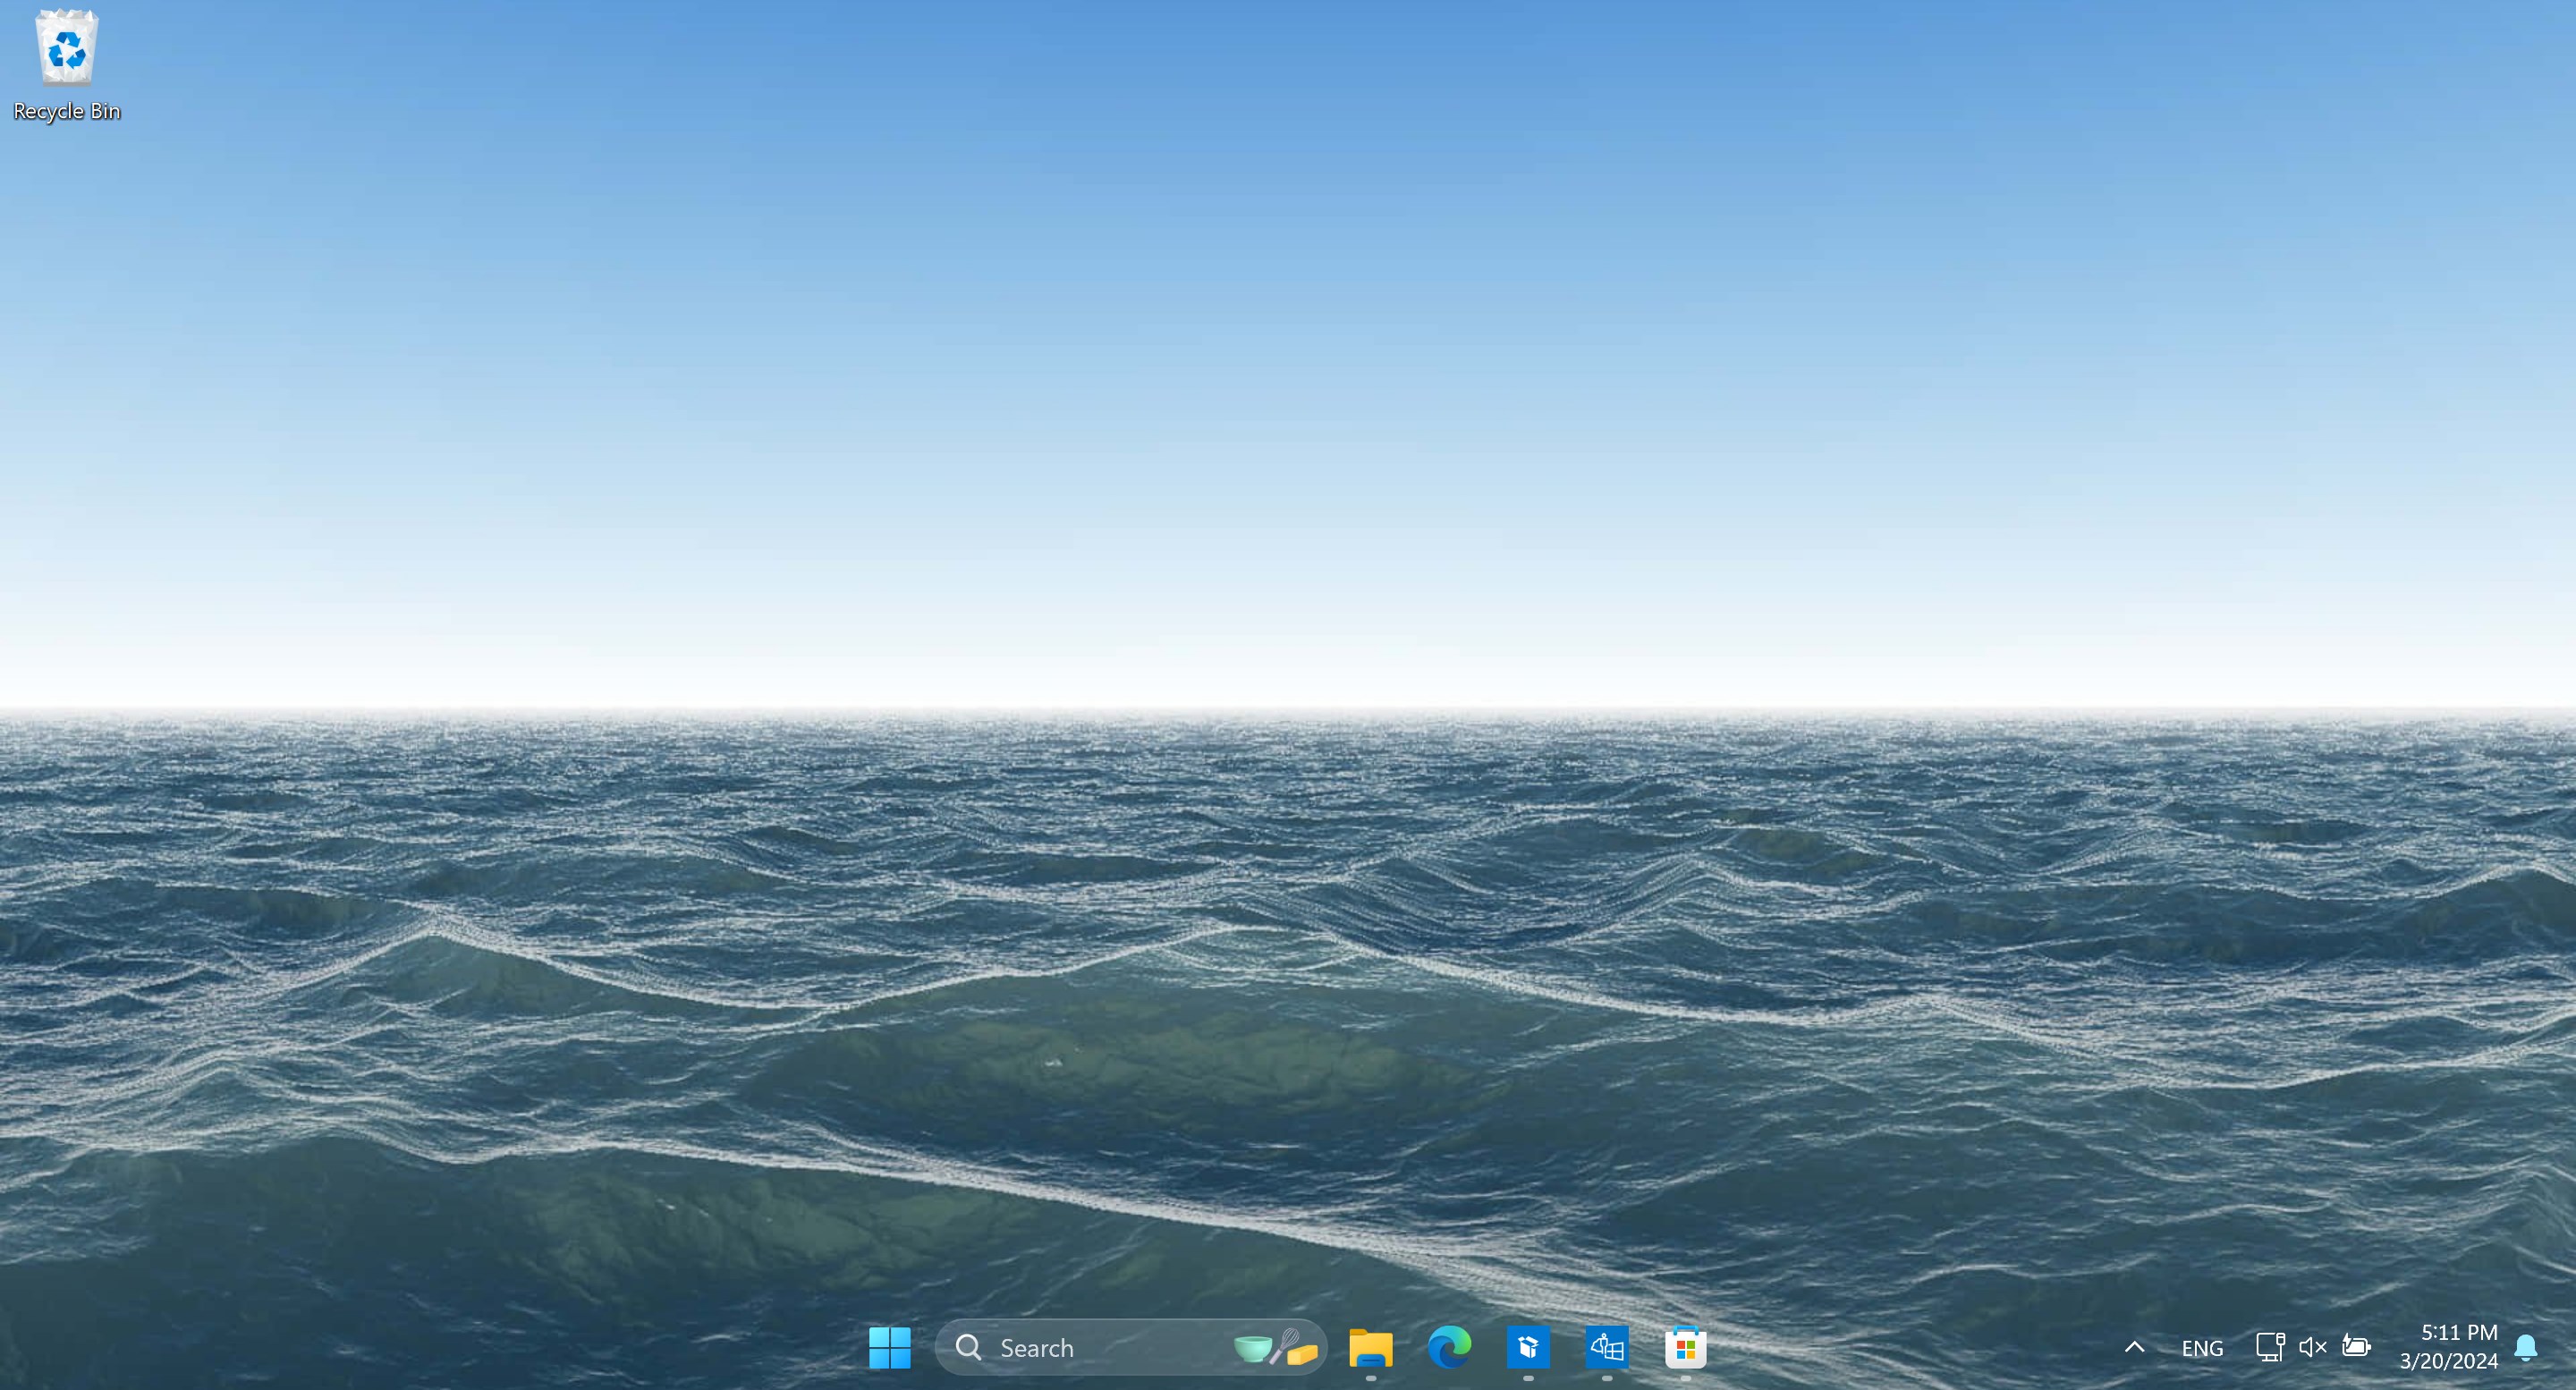Open the ENG input language switcher
Image resolution: width=2576 pixels, height=1390 pixels.
click(x=2202, y=1348)
